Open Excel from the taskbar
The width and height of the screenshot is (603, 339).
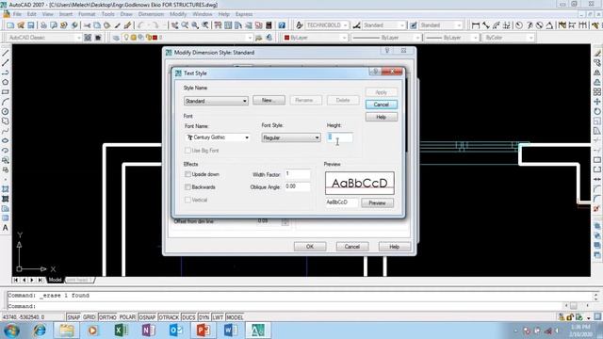pyautogui.click(x=121, y=331)
